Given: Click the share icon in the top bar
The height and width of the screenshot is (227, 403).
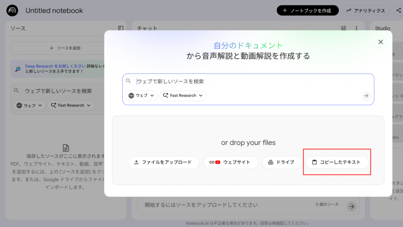Looking at the screenshot, I should click(399, 10).
